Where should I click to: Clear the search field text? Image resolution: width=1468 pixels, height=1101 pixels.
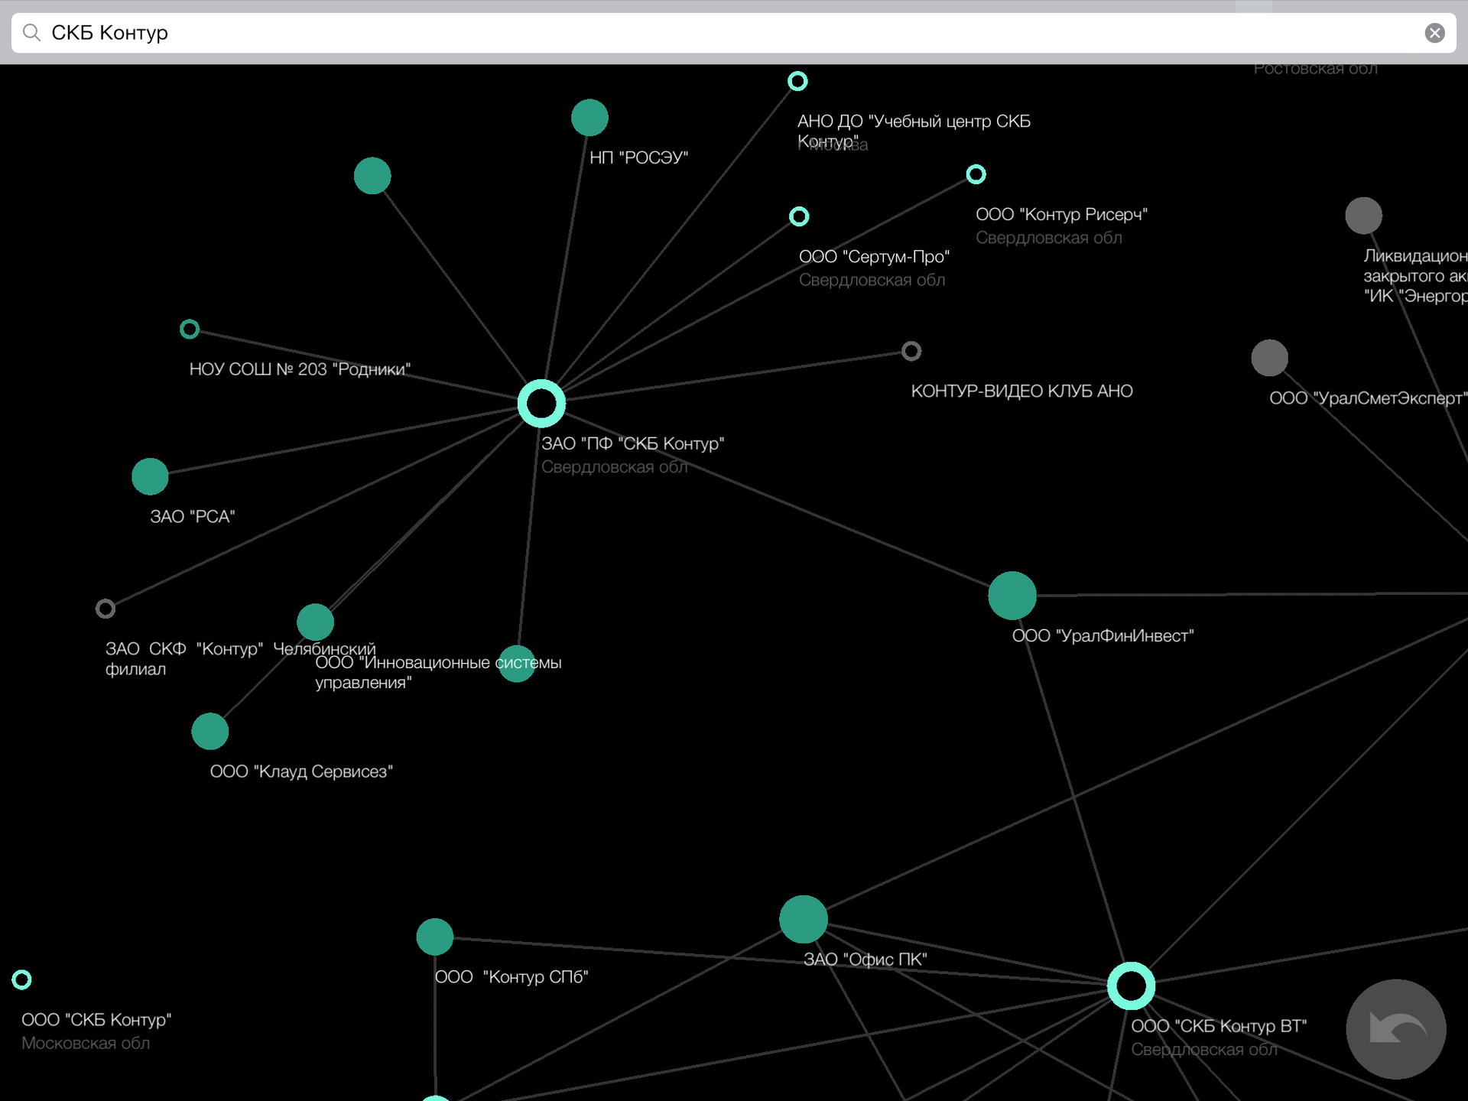click(1434, 33)
